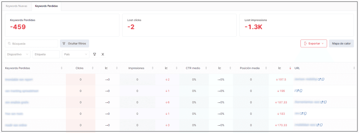The image size is (359, 133).
Task: Sort by the CTR medio column arrows
Action: click(206, 68)
